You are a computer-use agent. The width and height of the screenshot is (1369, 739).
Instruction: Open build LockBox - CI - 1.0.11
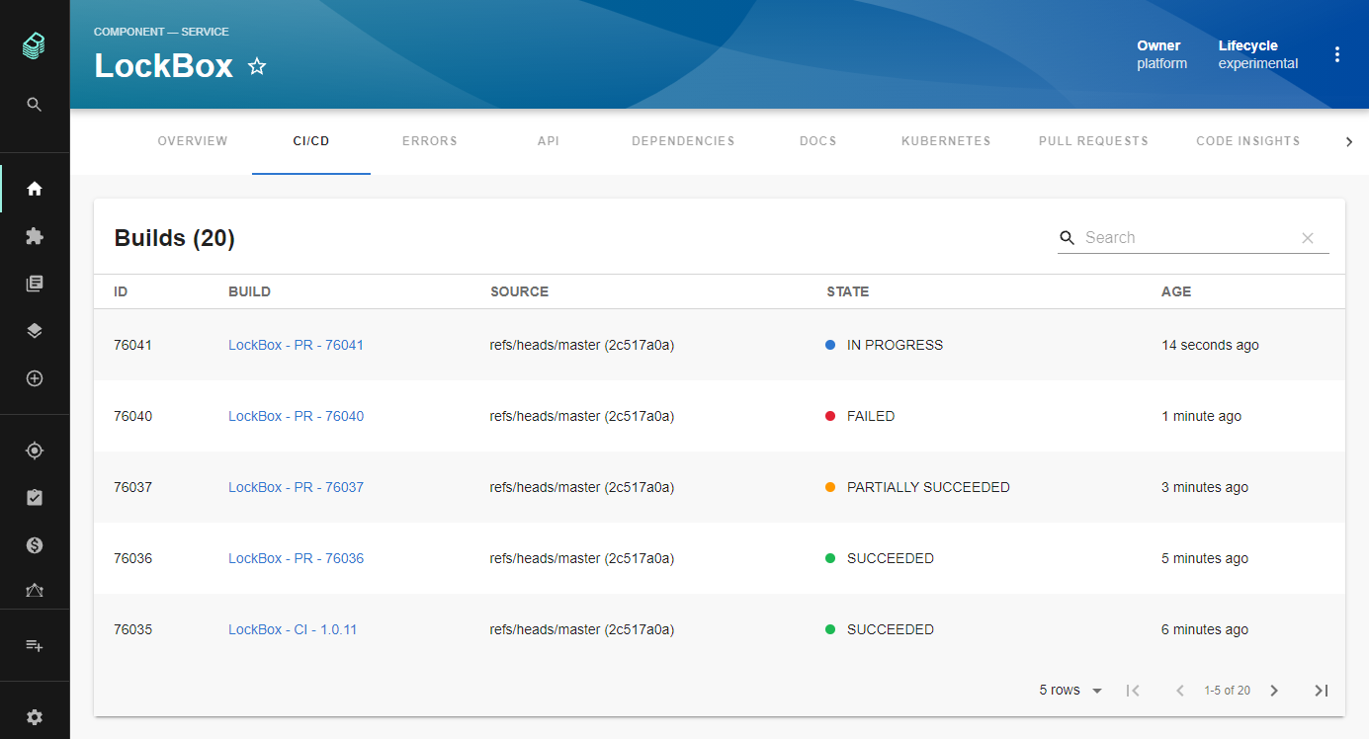point(293,629)
